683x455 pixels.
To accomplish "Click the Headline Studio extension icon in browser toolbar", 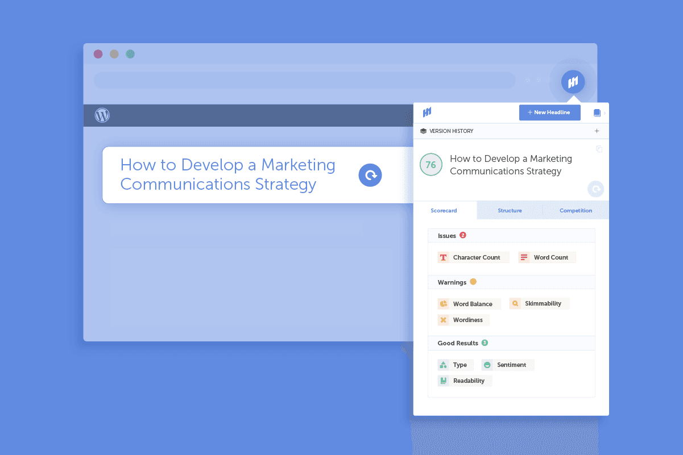I will click(573, 82).
